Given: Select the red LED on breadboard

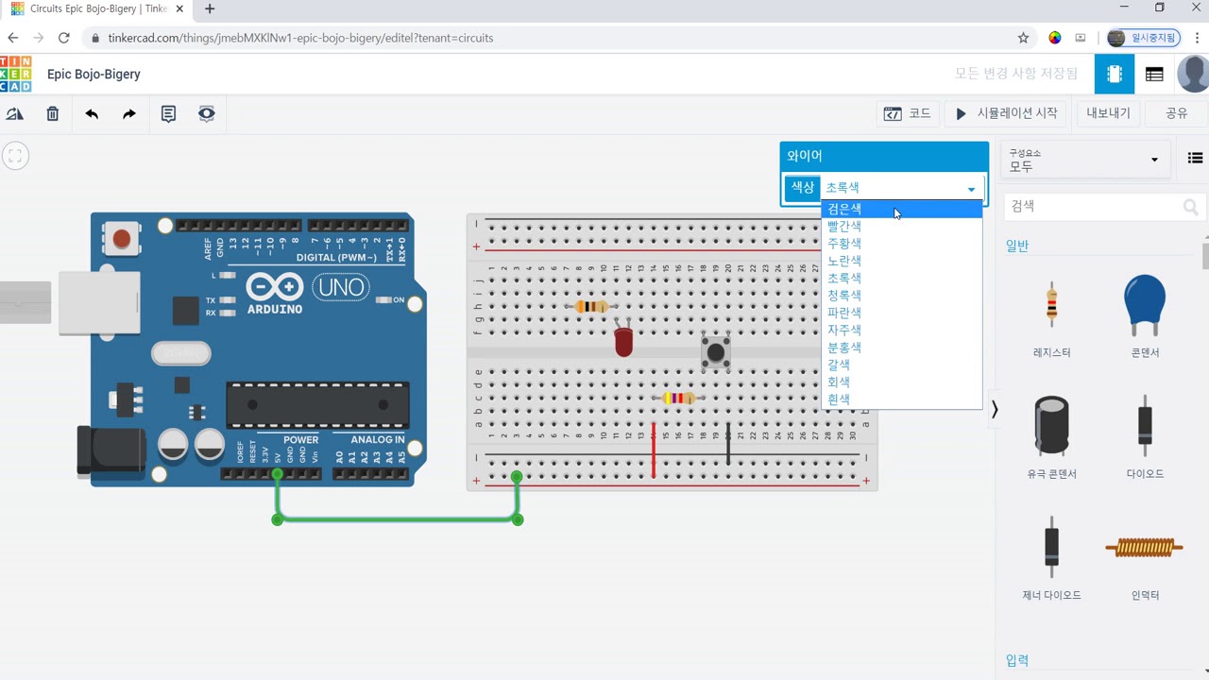Looking at the screenshot, I should 623,340.
